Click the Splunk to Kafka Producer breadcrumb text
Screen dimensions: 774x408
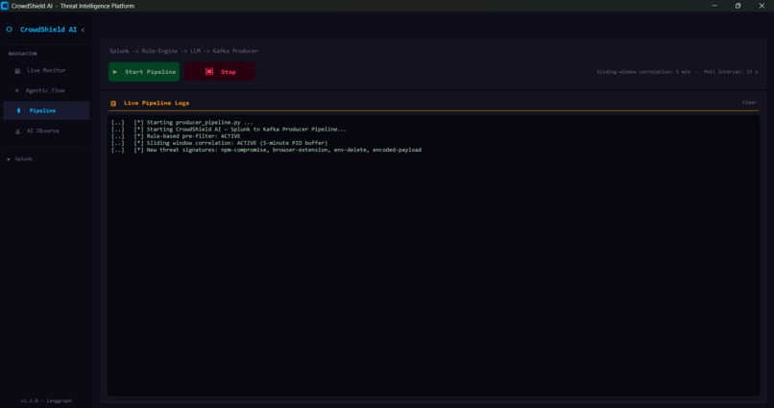183,51
